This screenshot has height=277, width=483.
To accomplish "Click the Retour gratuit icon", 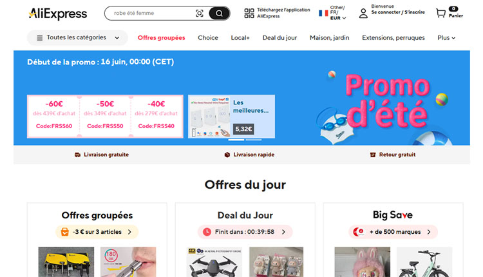I will (373, 155).
